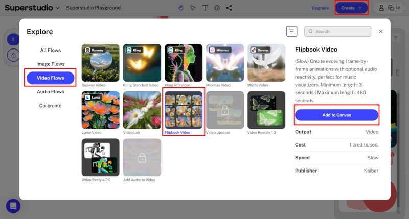This screenshot has height=219, width=409.
Task: Select the text tool icon
Action: point(205,8)
